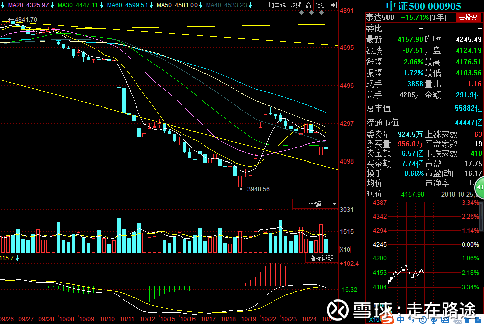Open the 指标说明 indicator explanation
Image resolution: width=484 pixels, height=324 pixels.
click(x=321, y=258)
